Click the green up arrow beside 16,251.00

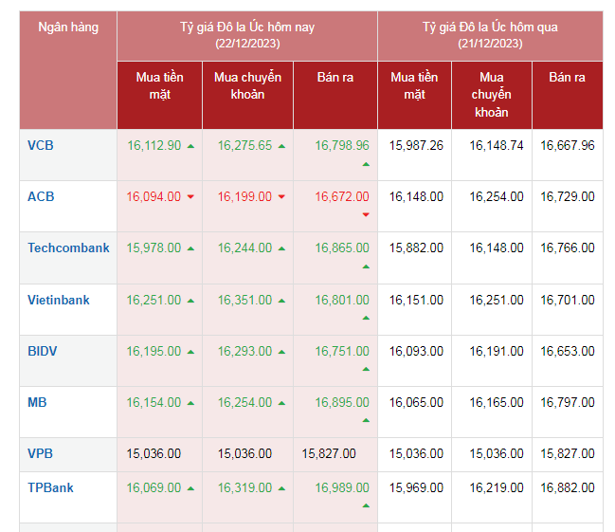tap(190, 301)
